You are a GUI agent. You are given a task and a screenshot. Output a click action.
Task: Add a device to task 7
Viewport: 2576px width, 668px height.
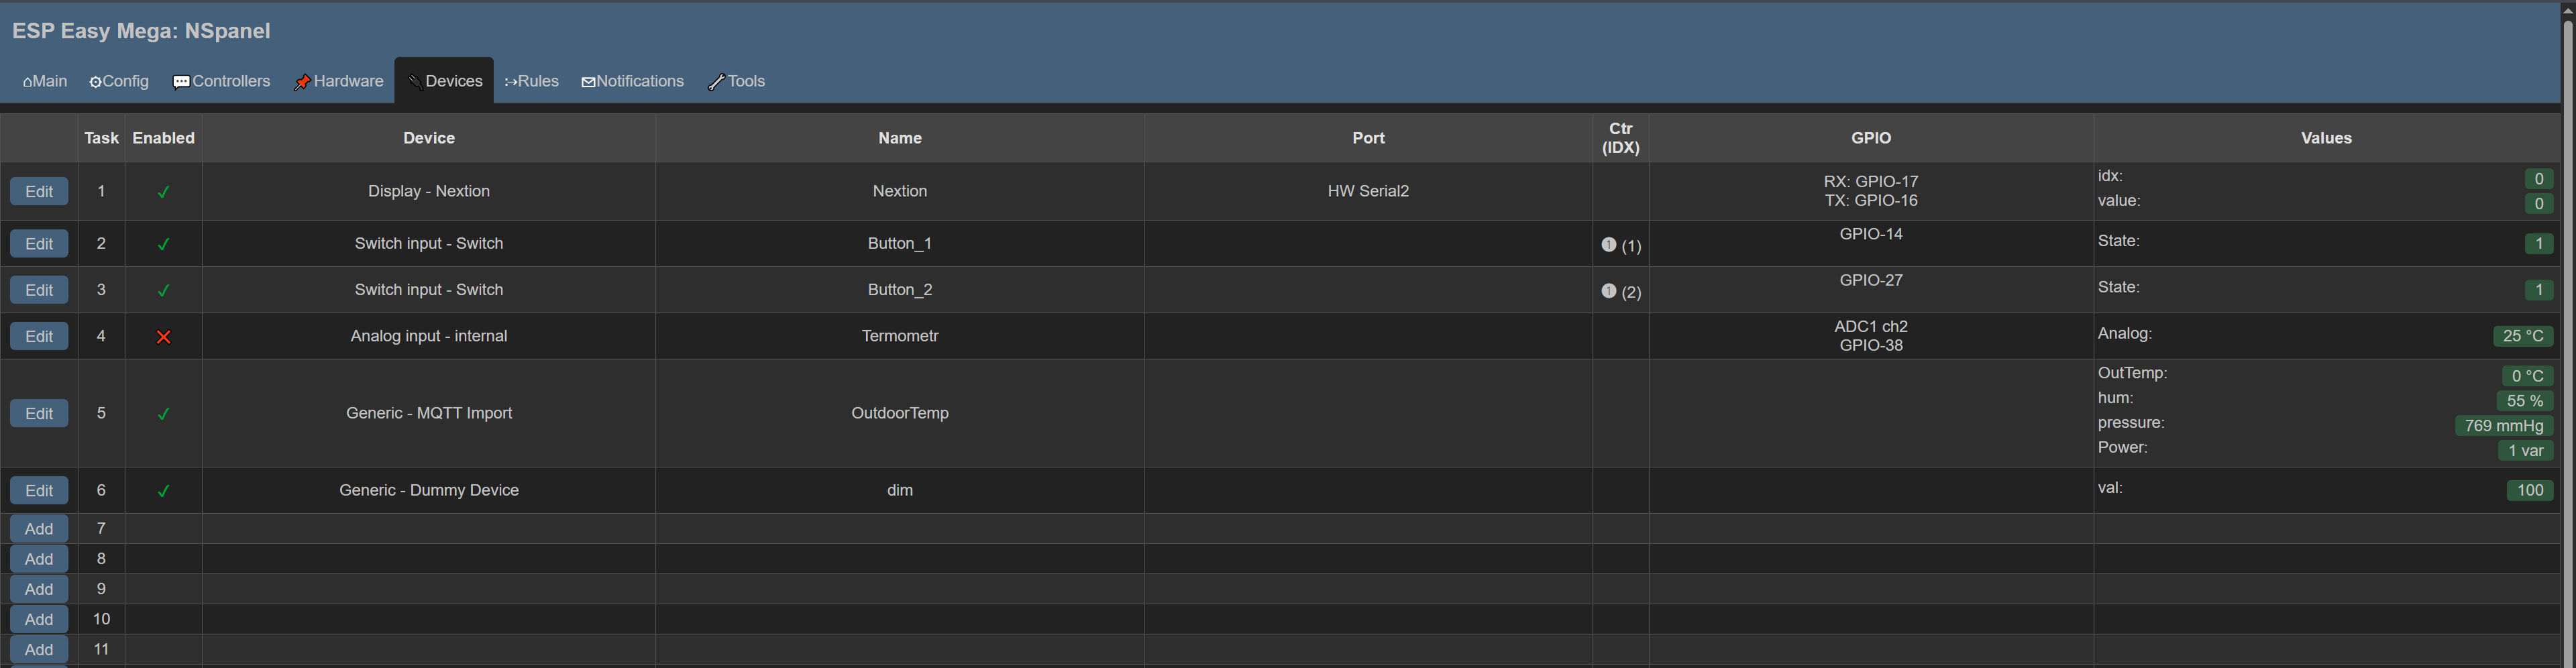pos(39,528)
